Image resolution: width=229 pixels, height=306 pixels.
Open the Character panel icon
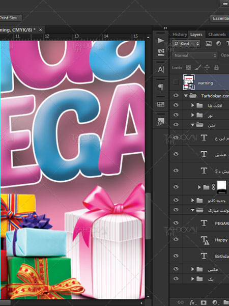click(x=160, y=69)
